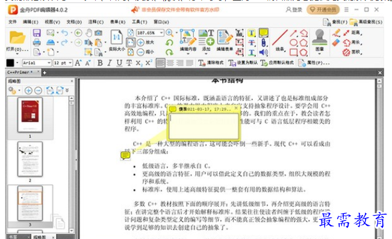
Task: Select the Hand pan tool
Action: 89,32
